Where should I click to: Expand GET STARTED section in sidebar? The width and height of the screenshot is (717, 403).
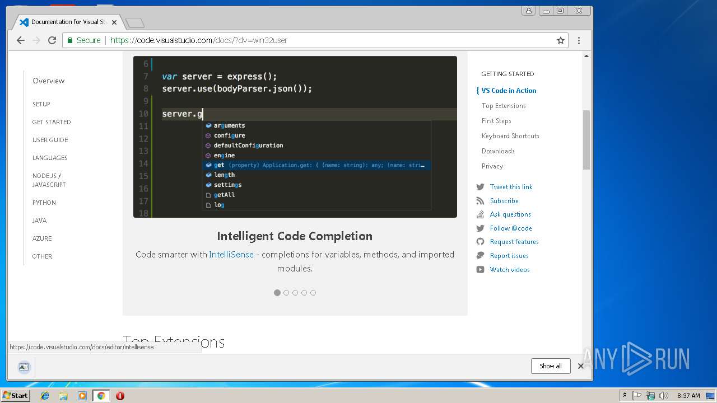[x=52, y=122]
